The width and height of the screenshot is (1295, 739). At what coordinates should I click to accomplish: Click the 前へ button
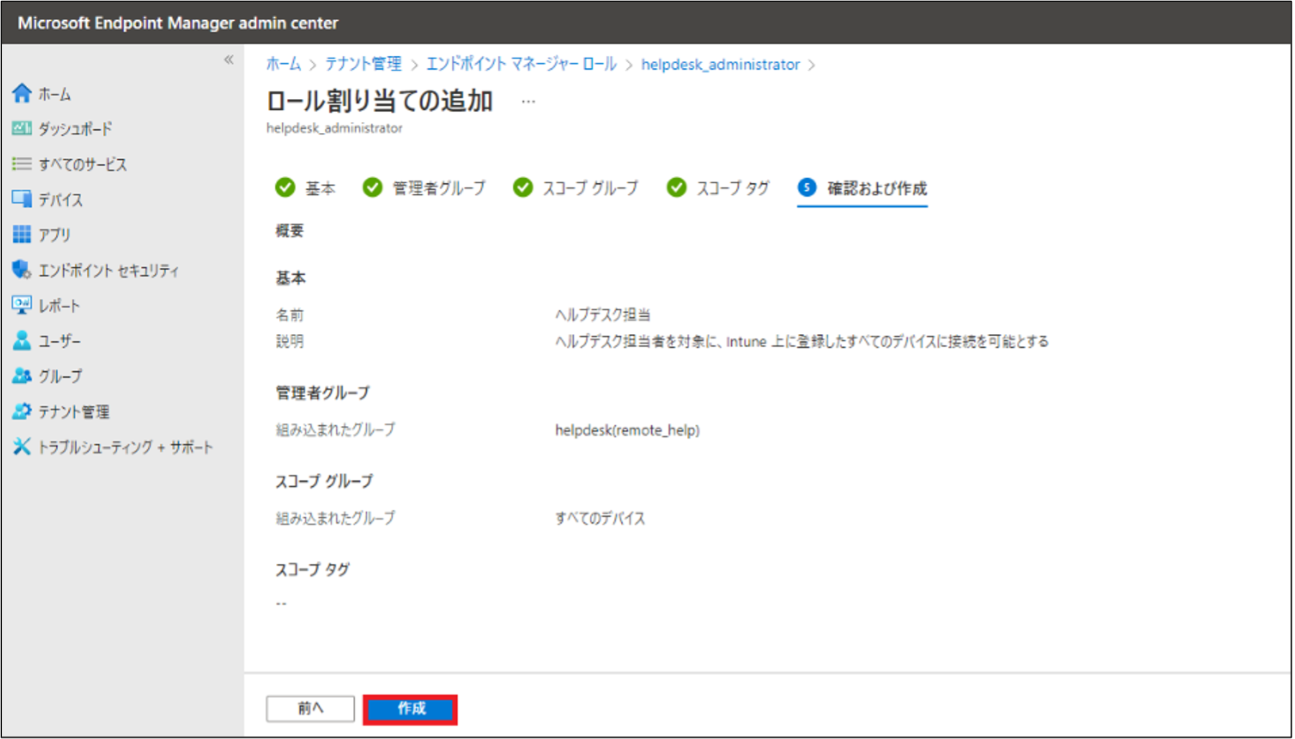click(x=310, y=708)
